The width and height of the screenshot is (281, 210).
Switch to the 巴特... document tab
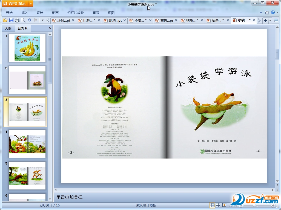(87, 21)
